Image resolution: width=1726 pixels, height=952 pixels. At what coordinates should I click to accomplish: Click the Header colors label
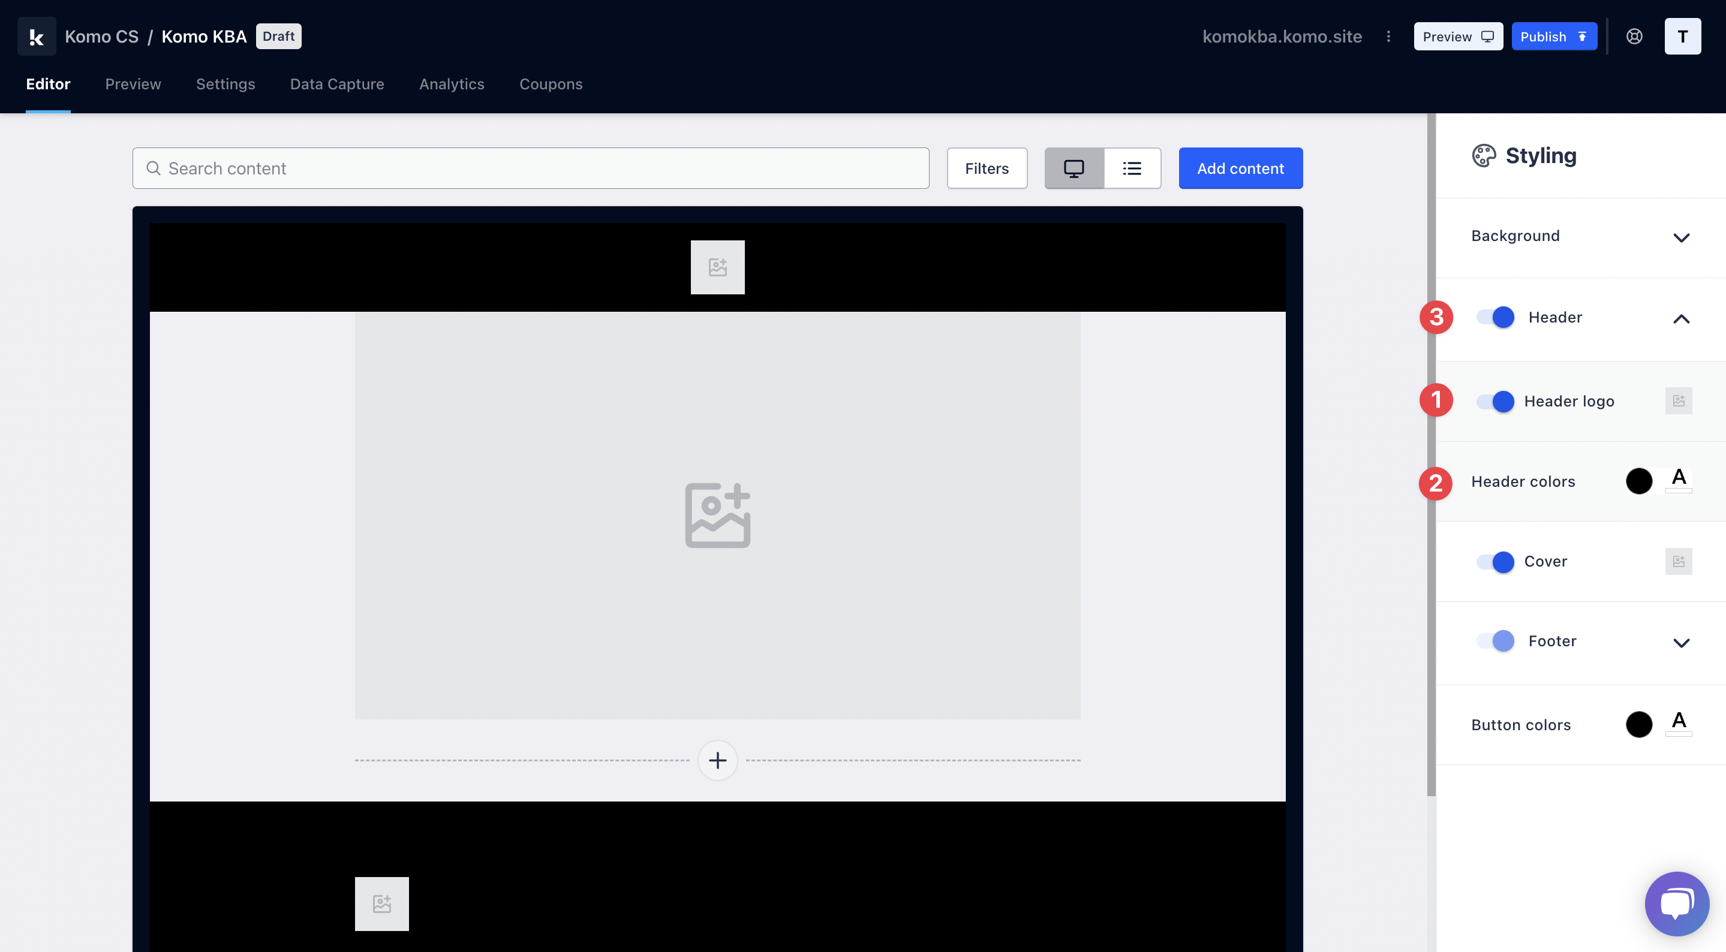coord(1523,481)
